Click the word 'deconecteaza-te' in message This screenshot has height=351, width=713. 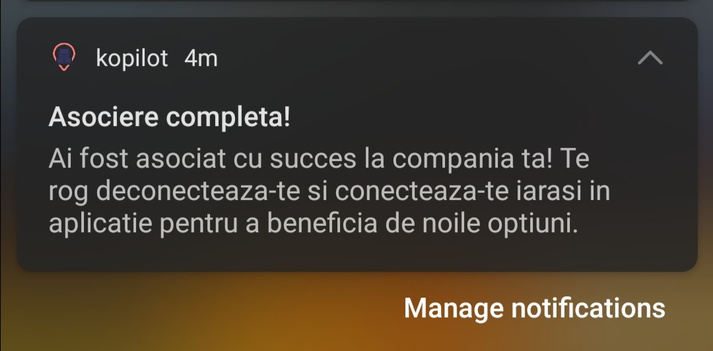(x=198, y=192)
